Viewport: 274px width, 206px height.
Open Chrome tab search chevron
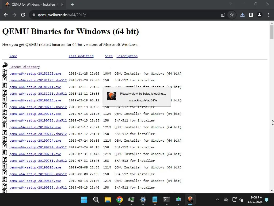tap(231, 4)
